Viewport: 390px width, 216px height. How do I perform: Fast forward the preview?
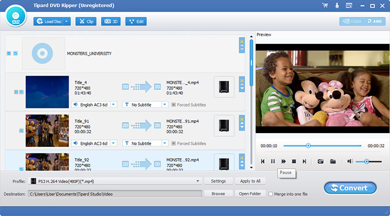coord(283,161)
